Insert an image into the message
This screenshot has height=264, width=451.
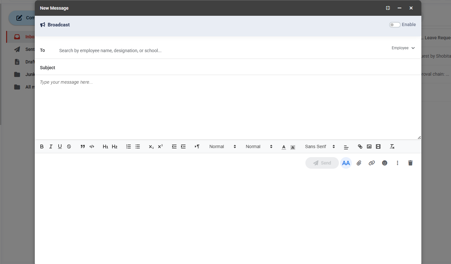pyautogui.click(x=369, y=146)
